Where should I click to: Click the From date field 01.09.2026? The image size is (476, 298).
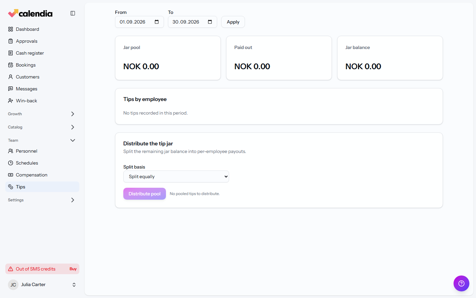(139, 22)
